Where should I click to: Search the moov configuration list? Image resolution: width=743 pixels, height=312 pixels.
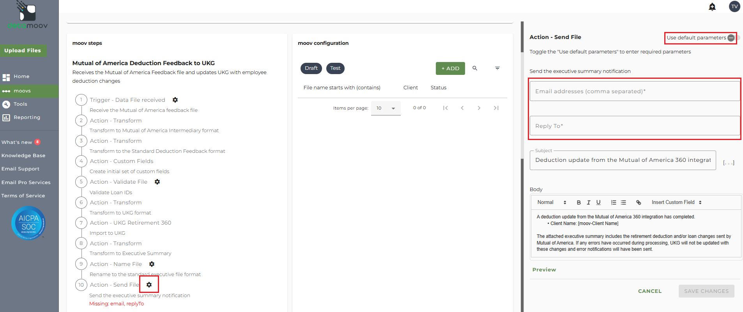click(475, 68)
